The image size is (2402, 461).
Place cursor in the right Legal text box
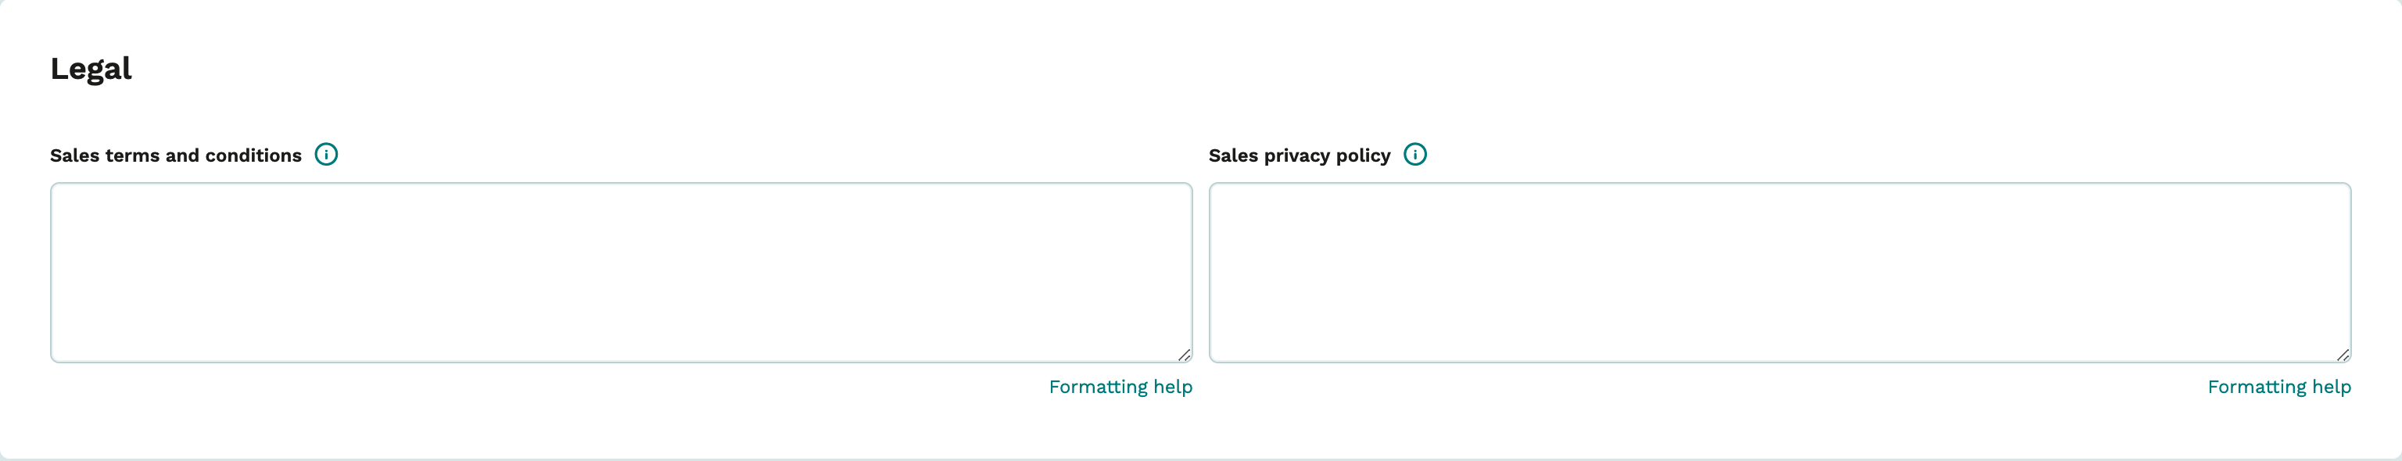coord(1780,273)
